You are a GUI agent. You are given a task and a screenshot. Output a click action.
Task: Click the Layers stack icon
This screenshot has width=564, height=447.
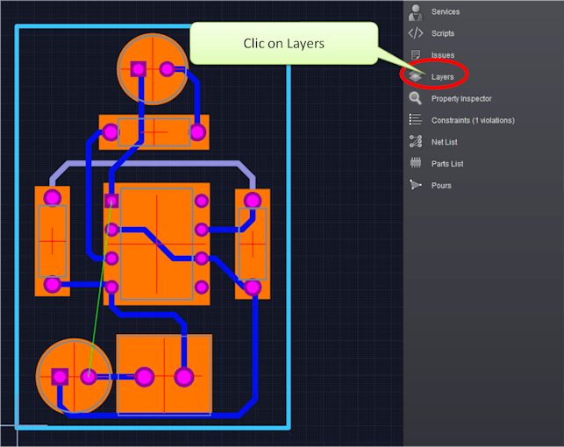[416, 76]
